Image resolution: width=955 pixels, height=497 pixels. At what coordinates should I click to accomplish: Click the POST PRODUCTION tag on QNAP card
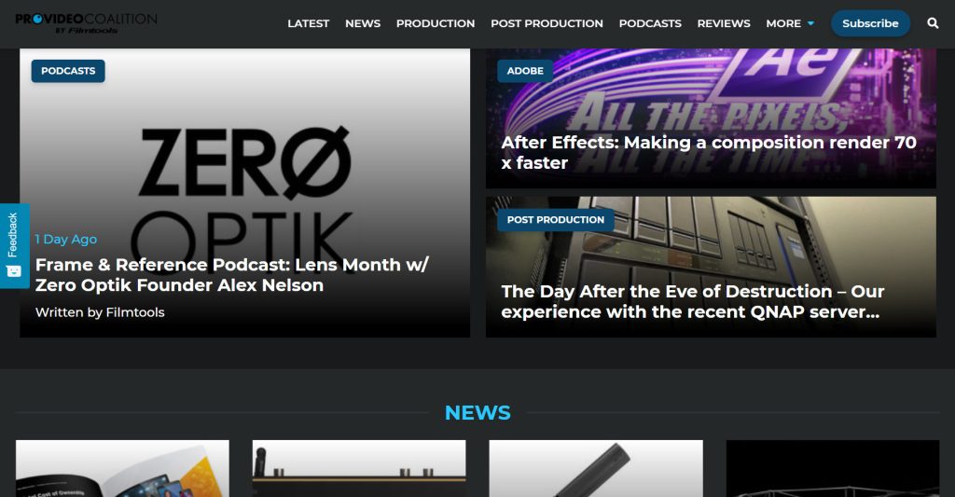click(556, 220)
